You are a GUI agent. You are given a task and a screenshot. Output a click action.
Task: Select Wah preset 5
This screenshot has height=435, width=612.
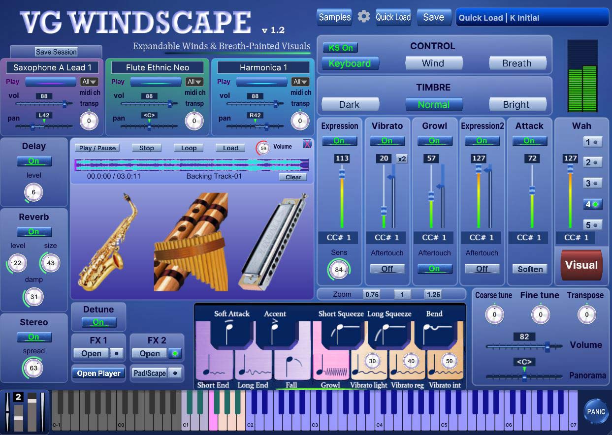click(x=592, y=225)
